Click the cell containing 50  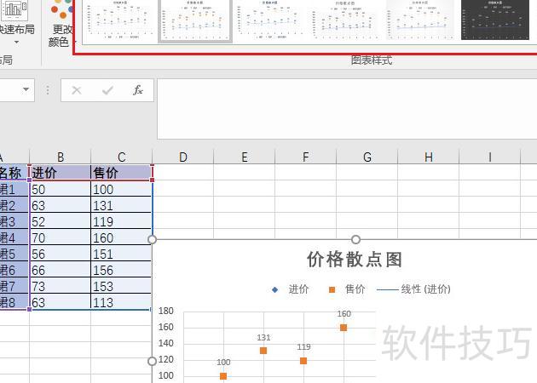point(61,189)
